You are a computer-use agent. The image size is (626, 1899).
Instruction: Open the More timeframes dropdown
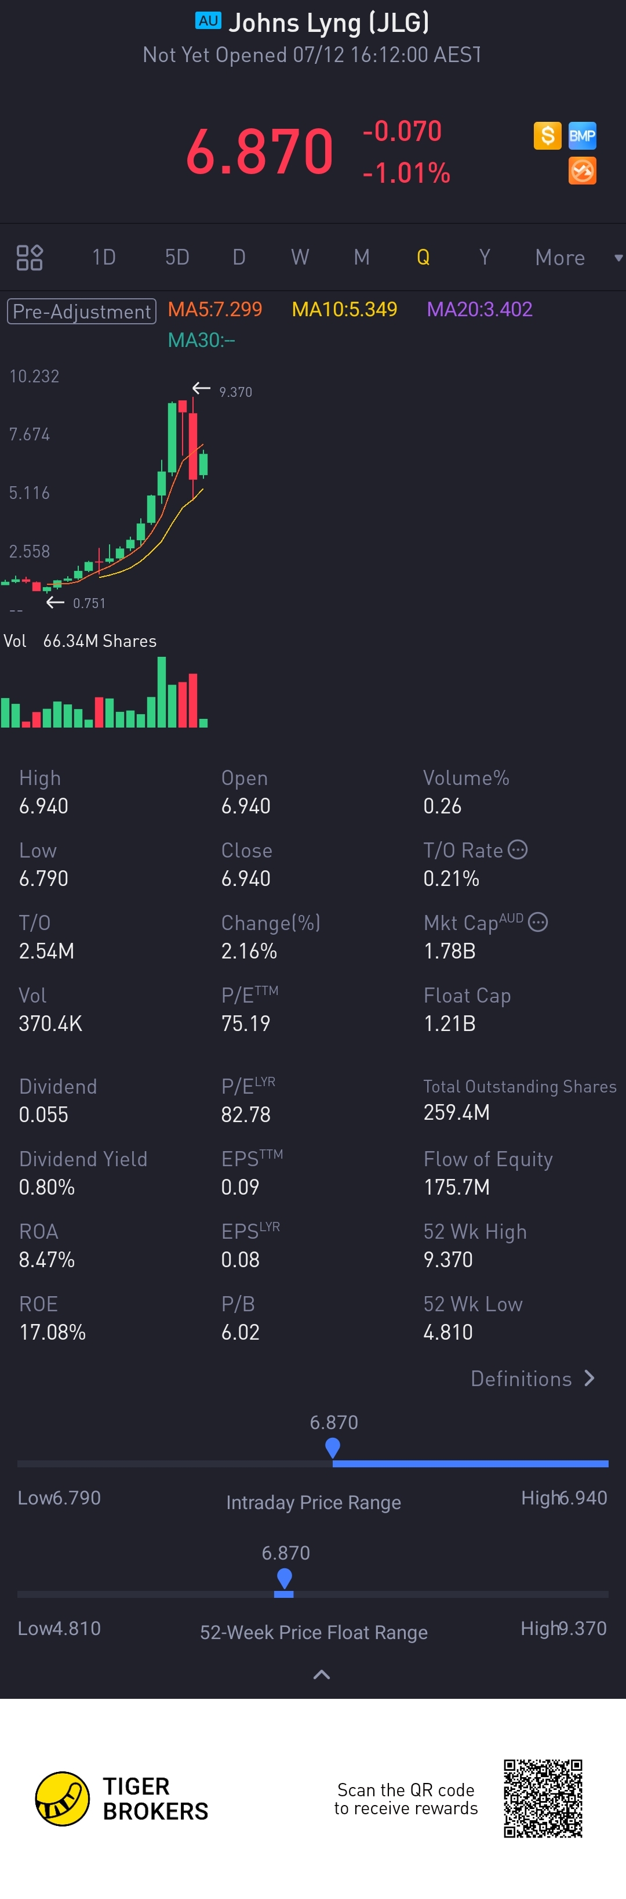[579, 257]
